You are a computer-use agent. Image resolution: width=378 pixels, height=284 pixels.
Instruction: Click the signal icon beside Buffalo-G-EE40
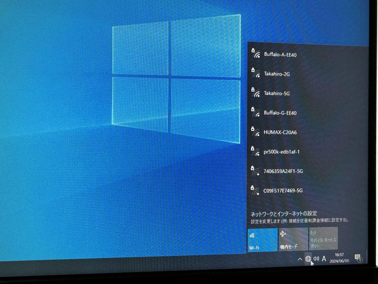coord(256,112)
